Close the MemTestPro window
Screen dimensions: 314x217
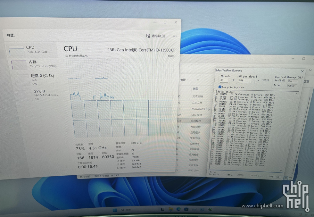pyautogui.click(x=302, y=71)
